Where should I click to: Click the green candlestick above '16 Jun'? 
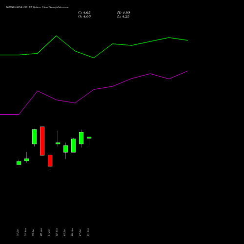74,145
